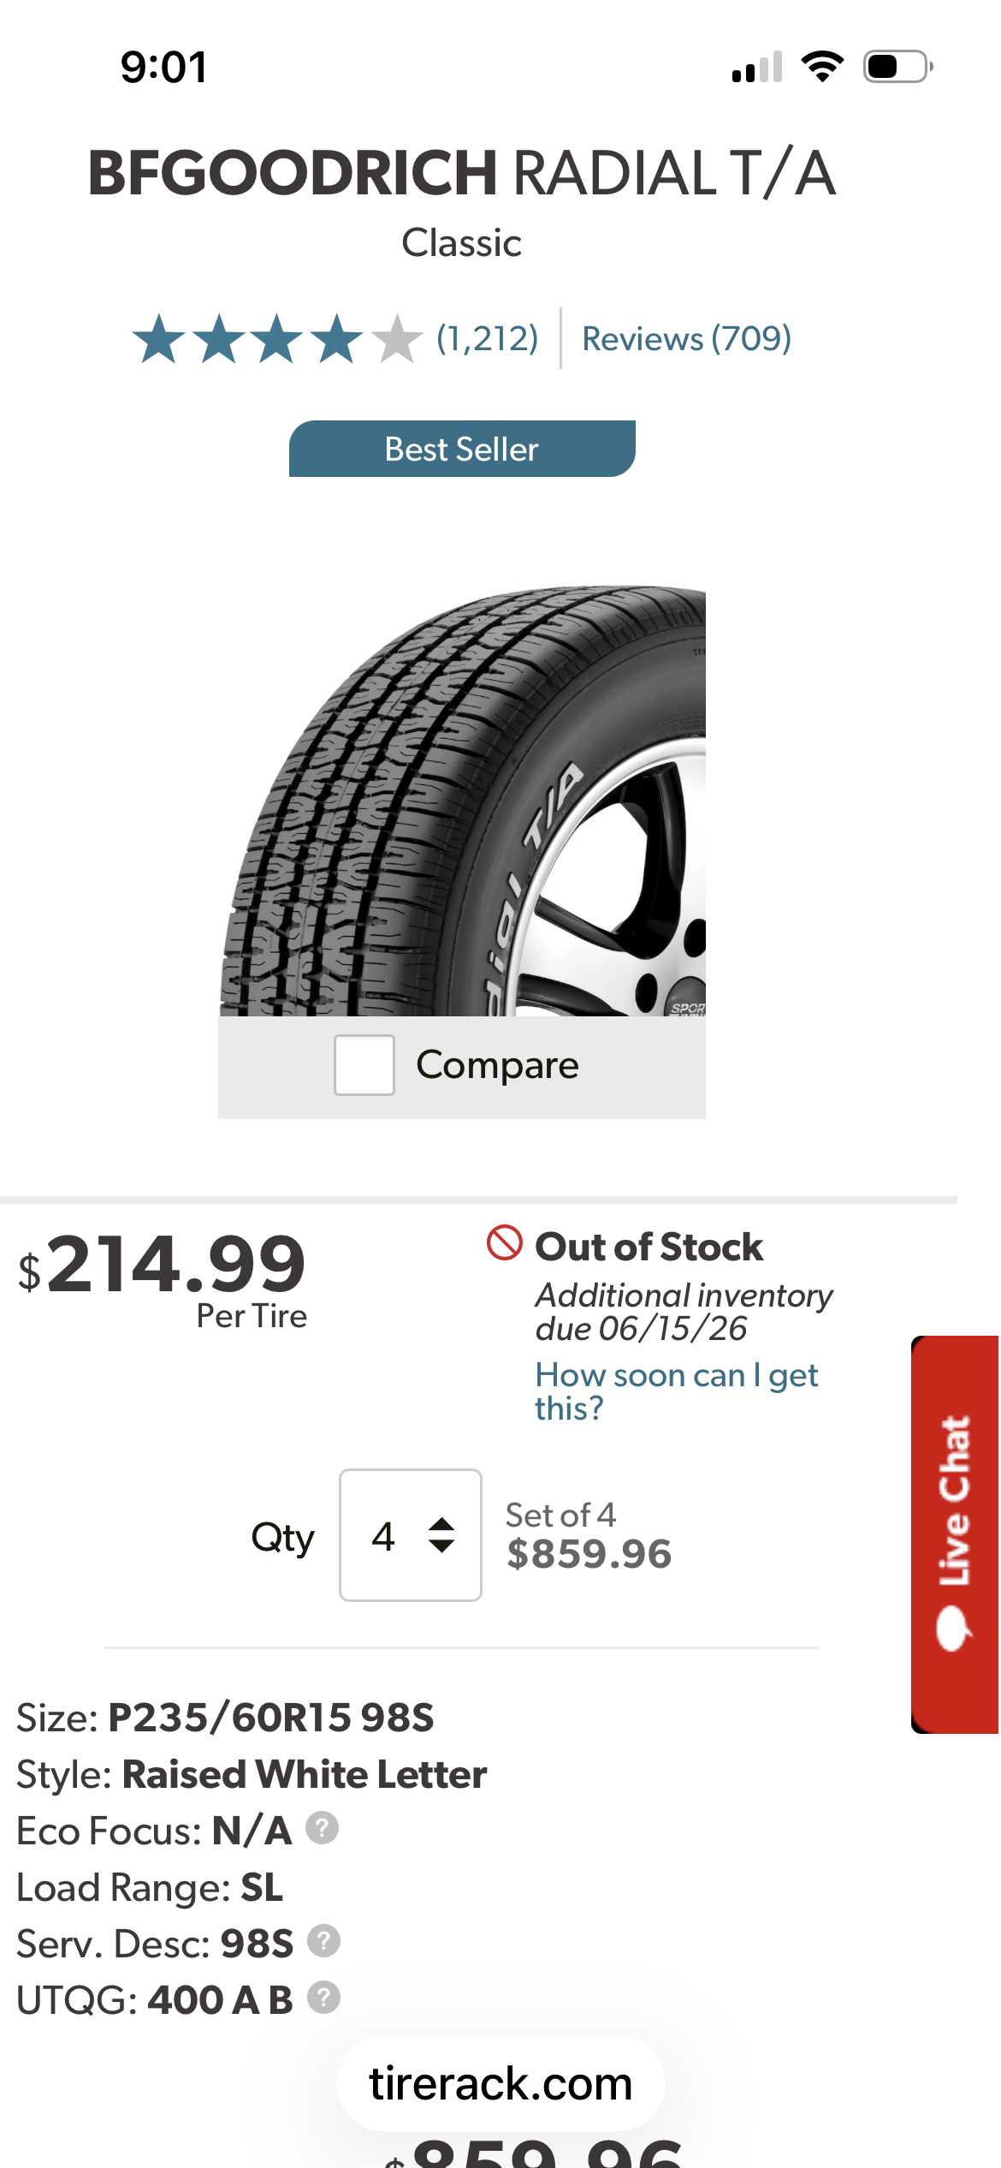Click the Eco Focus help question icon
Image resolution: width=1001 pixels, height=2168 pixels.
click(x=323, y=1828)
